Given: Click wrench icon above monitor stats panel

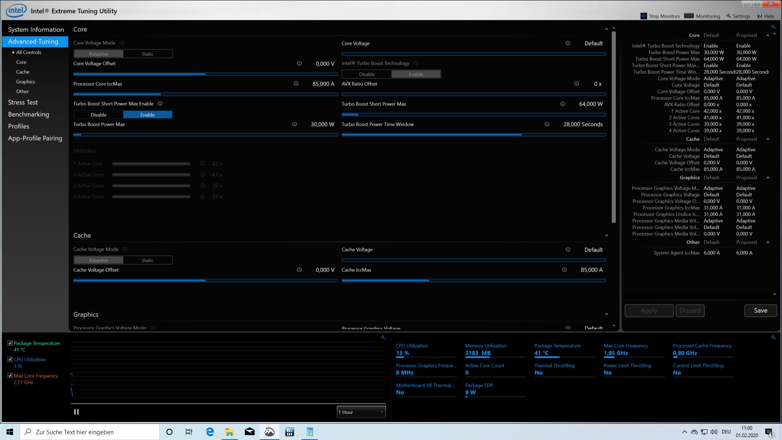Looking at the screenshot, I should (x=773, y=337).
